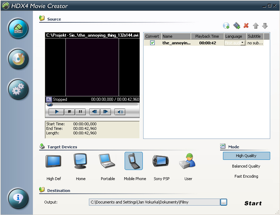Click the 00:00:42 playback time cell
280x215 pixels.
click(208, 43)
